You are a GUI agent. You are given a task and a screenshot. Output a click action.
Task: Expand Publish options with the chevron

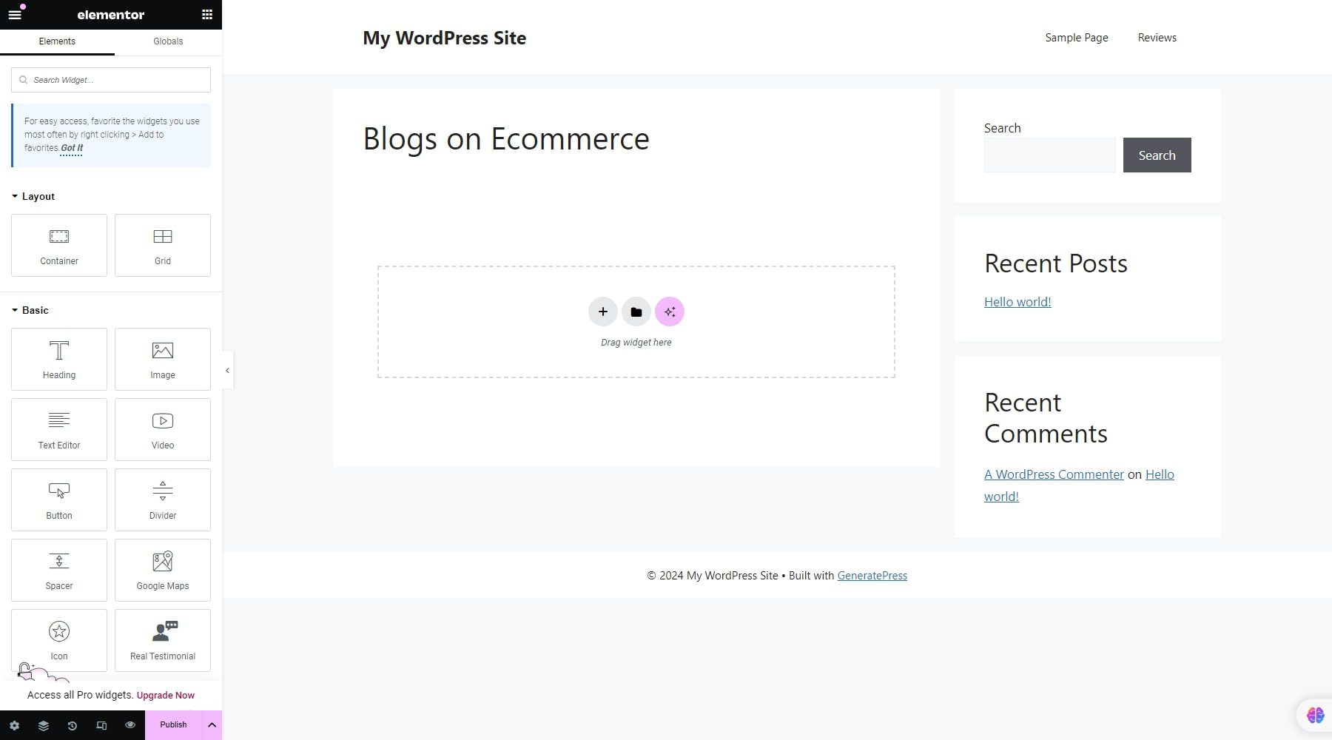pyautogui.click(x=212, y=725)
